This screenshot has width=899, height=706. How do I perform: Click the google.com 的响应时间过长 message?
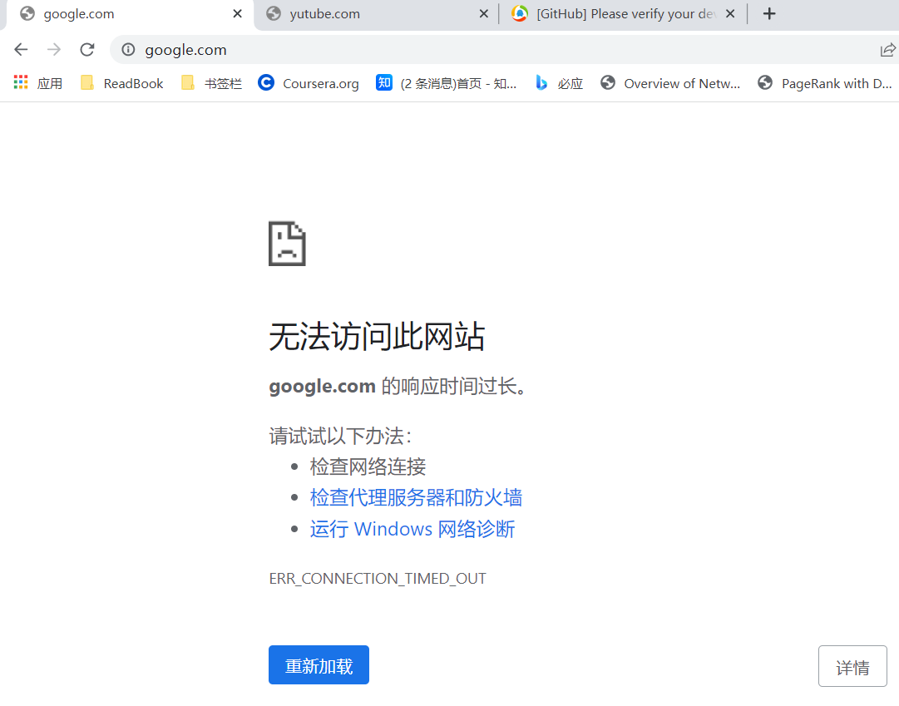[398, 386]
